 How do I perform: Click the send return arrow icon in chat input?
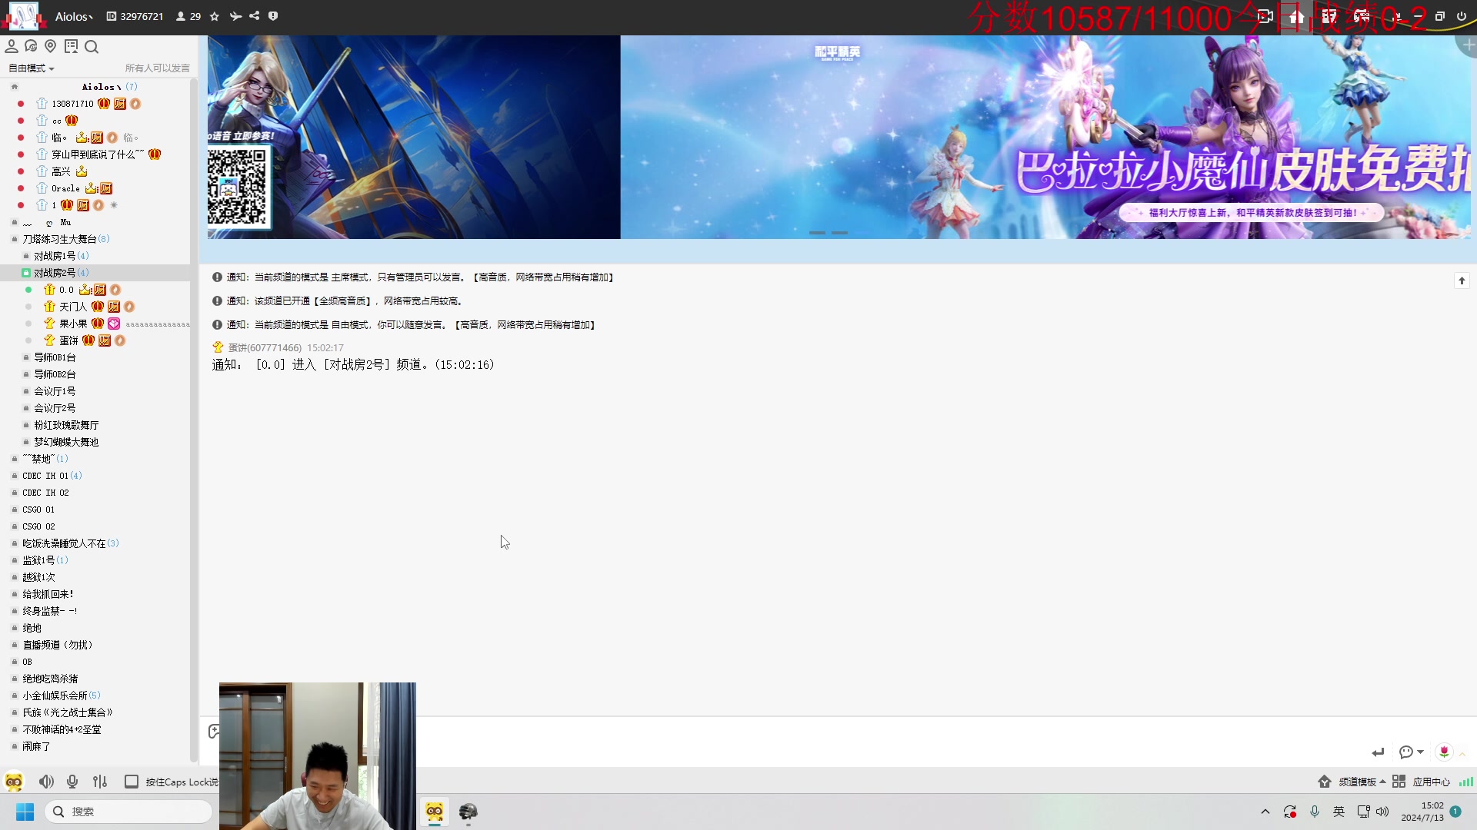(x=1378, y=752)
